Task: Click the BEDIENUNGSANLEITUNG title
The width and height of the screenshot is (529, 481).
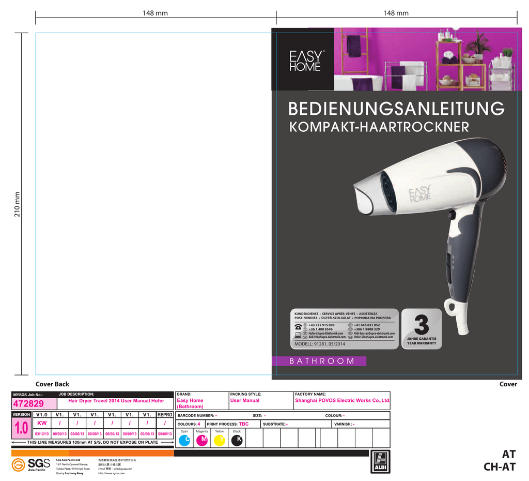Action: (396, 109)
